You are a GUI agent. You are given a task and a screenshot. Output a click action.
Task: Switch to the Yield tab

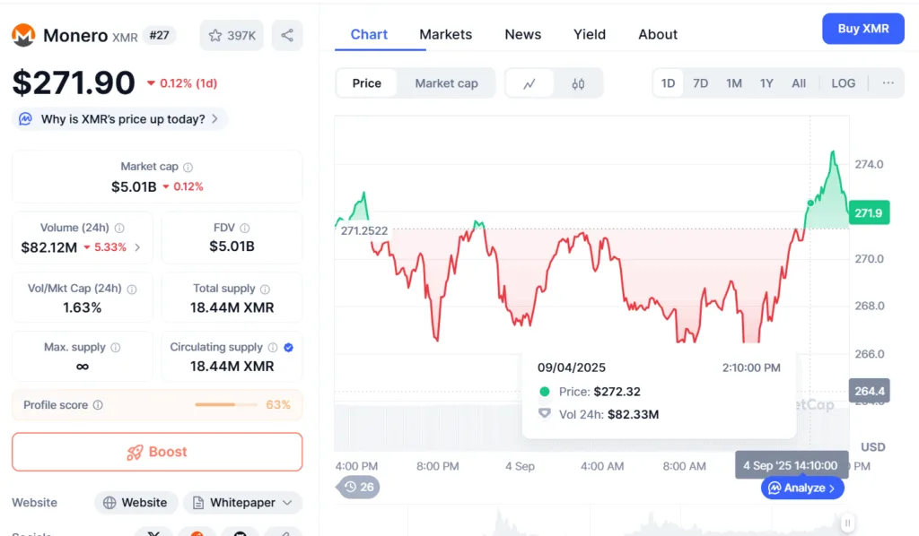[590, 34]
